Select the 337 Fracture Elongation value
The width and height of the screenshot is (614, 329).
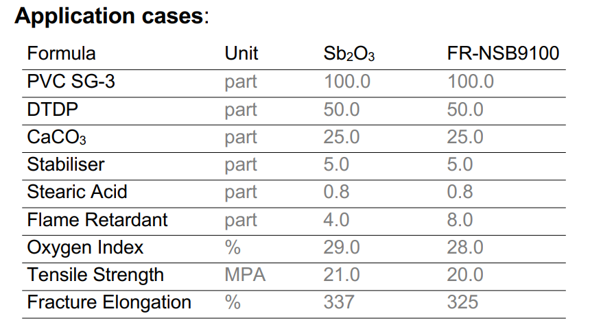pos(339,302)
